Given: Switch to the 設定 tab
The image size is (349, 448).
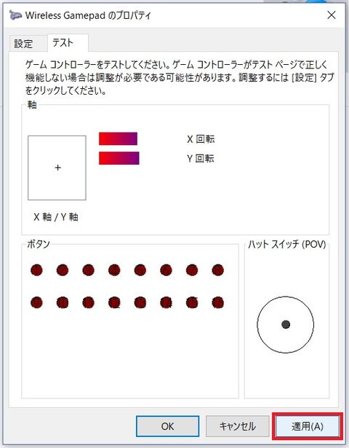Looking at the screenshot, I should coord(24,44).
